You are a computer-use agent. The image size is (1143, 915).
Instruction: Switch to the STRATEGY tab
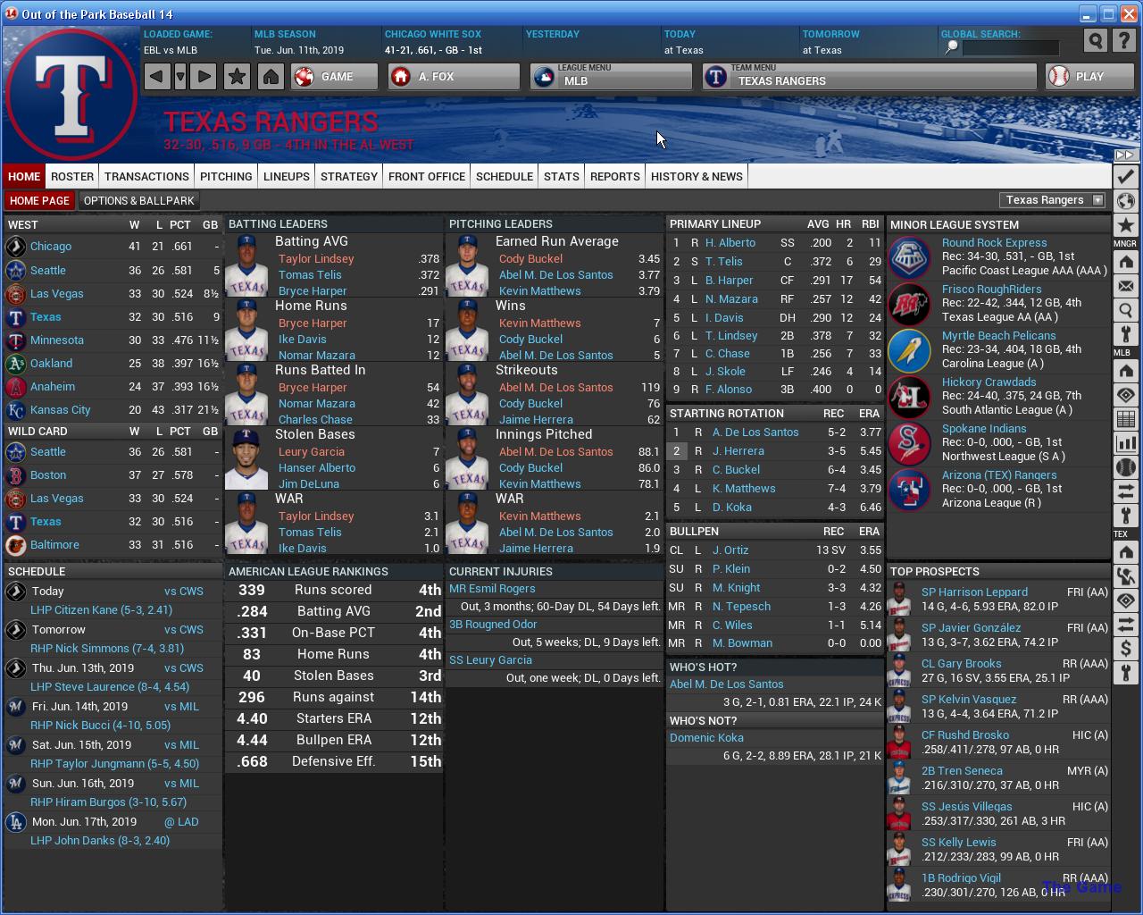[x=349, y=176]
